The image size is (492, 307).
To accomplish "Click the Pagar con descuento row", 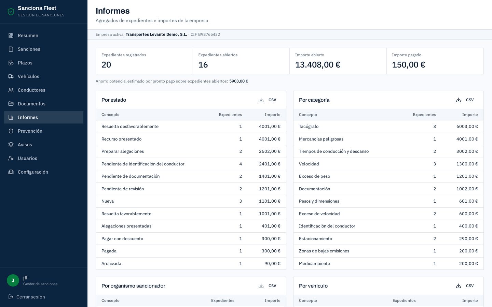I will point(191,239).
